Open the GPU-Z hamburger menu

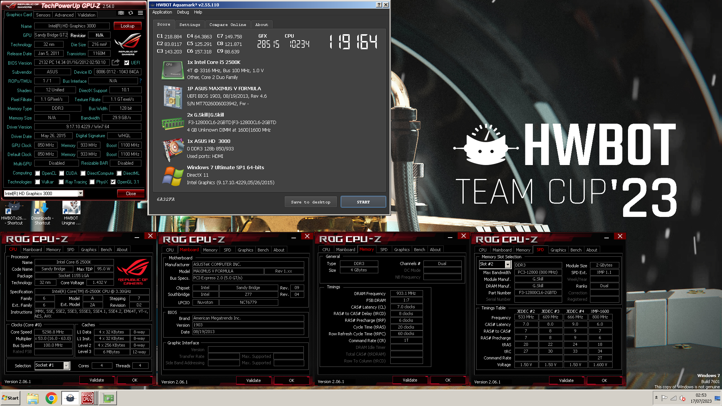pyautogui.click(x=140, y=13)
